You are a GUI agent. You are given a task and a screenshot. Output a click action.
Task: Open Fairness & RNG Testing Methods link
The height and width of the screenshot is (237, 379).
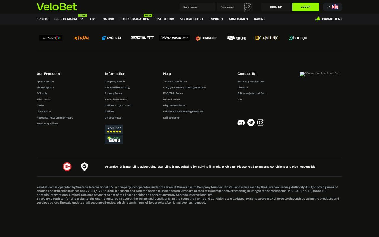pyautogui.click(x=183, y=111)
